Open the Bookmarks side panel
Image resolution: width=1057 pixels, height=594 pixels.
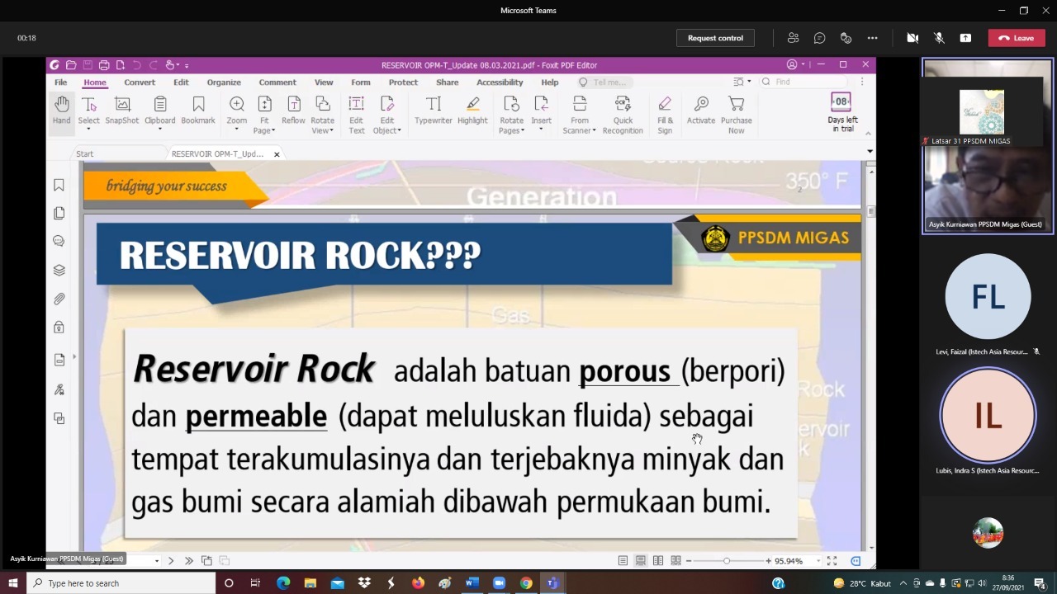coord(59,185)
